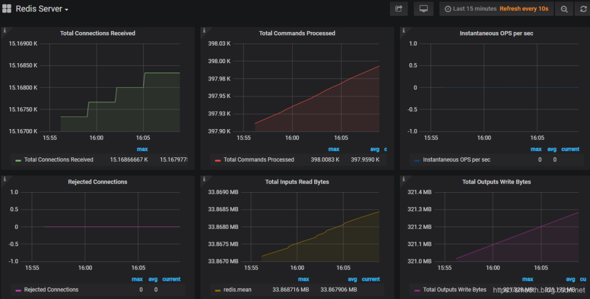Viewport: 590px width, 299px height.
Task: Open the Total Inputs Read Bytes panel title menu
Action: 297,182
